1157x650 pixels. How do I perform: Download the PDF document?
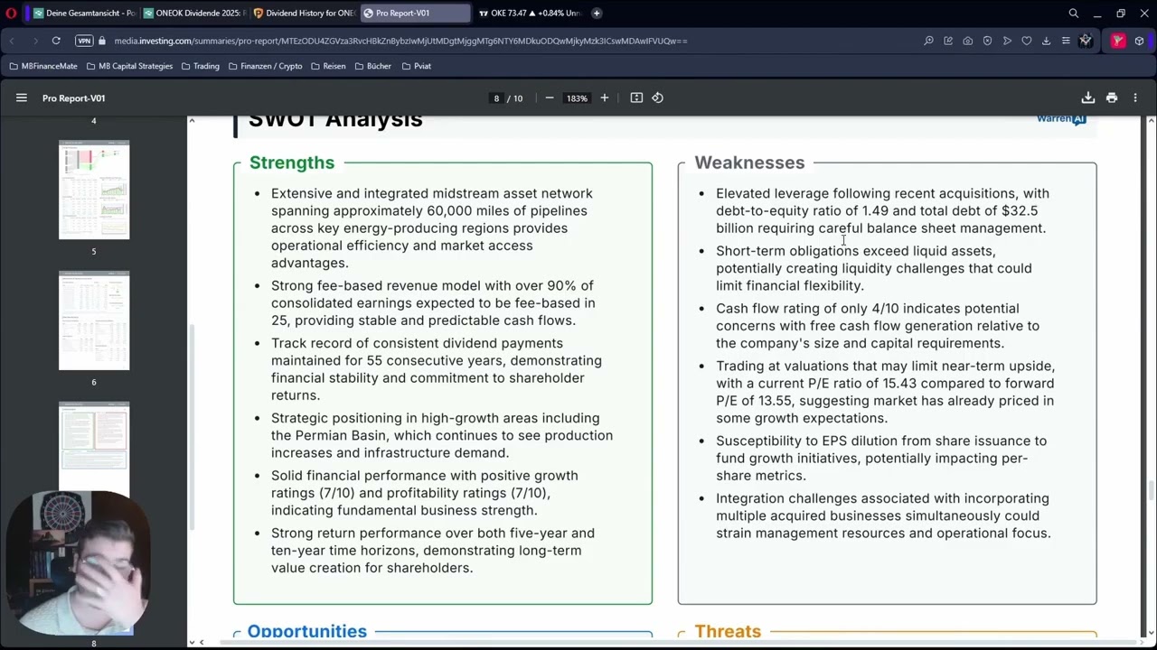click(x=1088, y=97)
